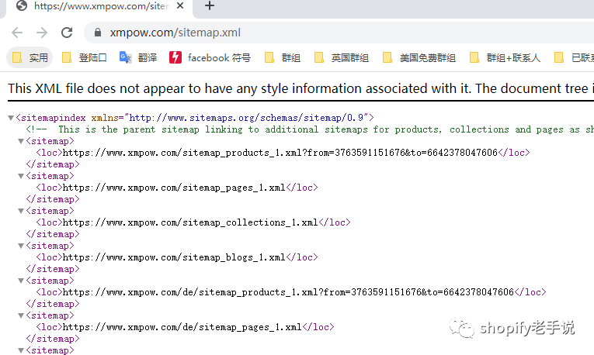
Task: Collapse the sitemapindex root node
Action: tap(11, 118)
